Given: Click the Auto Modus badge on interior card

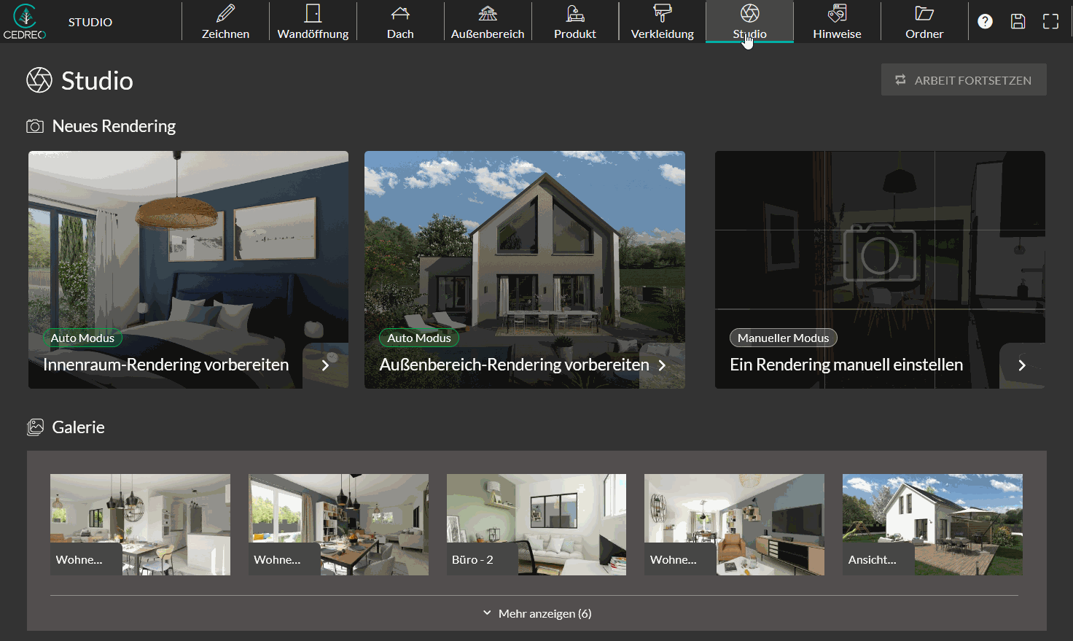Looking at the screenshot, I should [82, 338].
